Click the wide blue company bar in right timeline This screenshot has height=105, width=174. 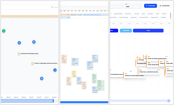(x=148, y=31)
